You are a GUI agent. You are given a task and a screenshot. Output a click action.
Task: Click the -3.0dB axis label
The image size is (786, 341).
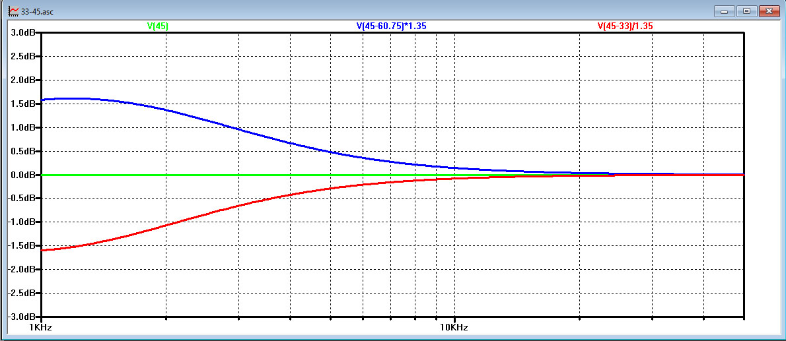click(x=21, y=317)
